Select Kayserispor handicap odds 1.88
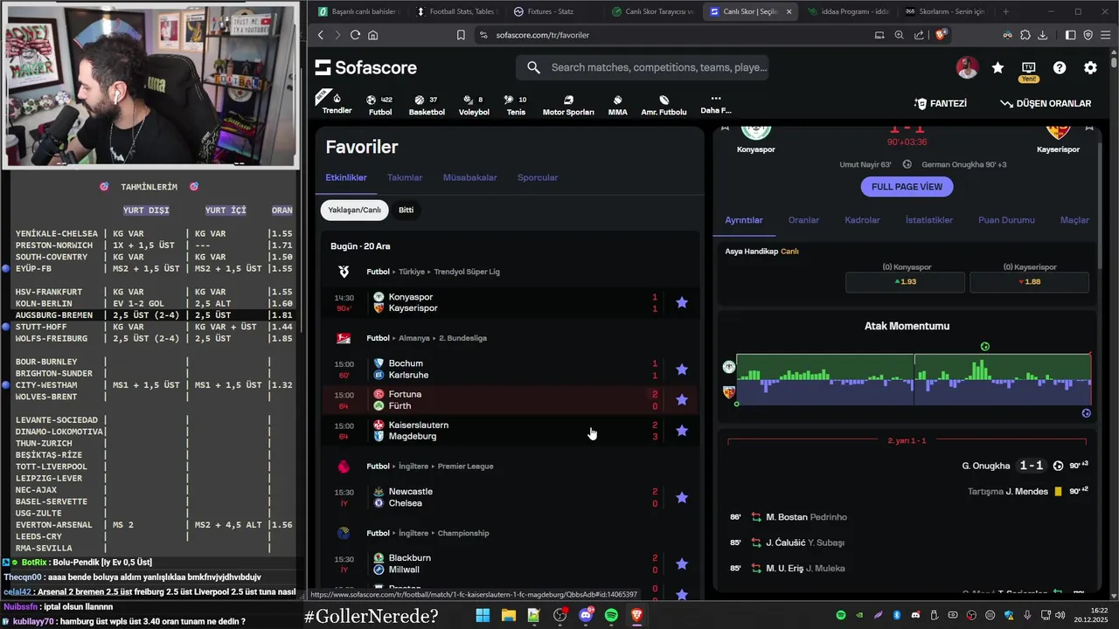Viewport: 1119px width, 629px height. [x=1029, y=281]
